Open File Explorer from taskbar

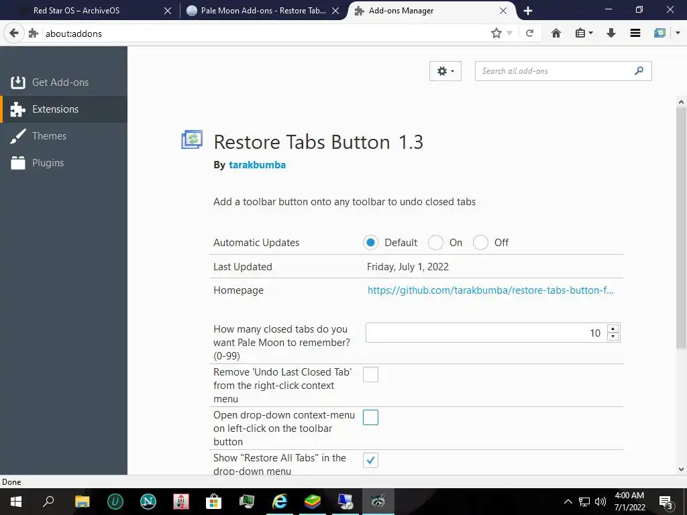[82, 501]
